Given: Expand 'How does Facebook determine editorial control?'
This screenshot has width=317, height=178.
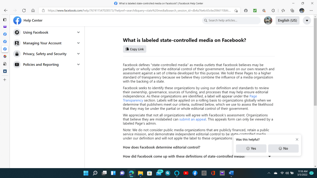Looking at the screenshot, I should (162, 147).
